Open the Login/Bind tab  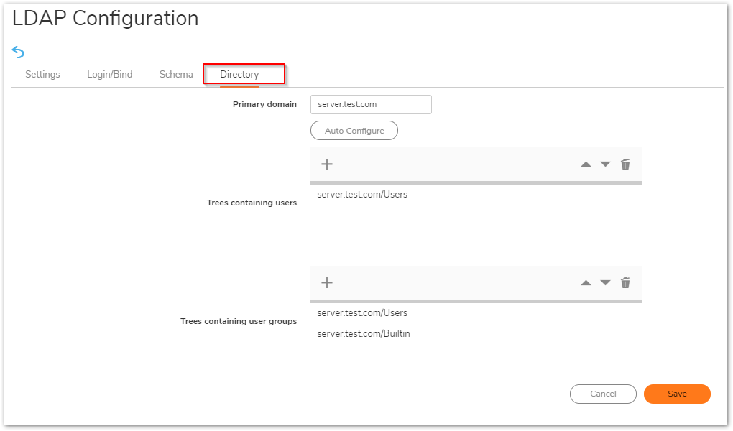coord(109,74)
